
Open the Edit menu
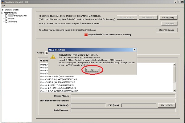pyautogui.click(x=3, y=6)
